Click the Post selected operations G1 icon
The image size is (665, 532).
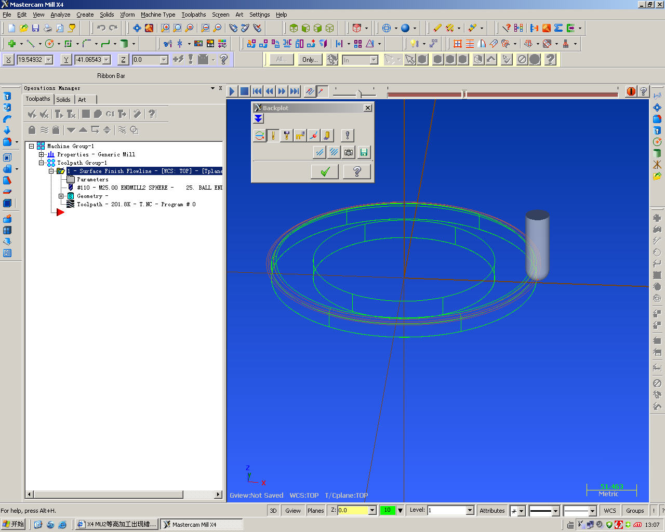click(x=110, y=114)
